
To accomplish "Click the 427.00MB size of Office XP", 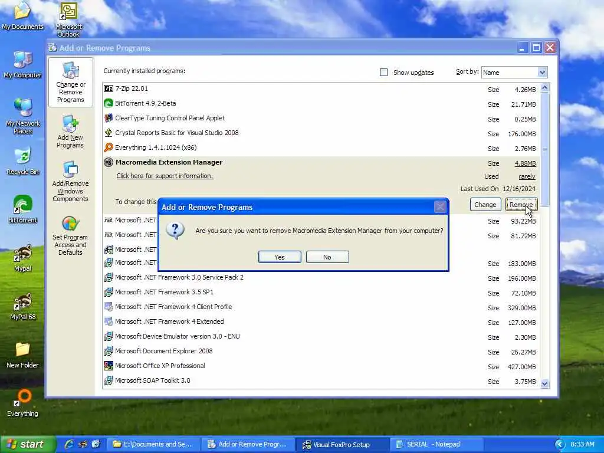I will (x=521, y=367).
